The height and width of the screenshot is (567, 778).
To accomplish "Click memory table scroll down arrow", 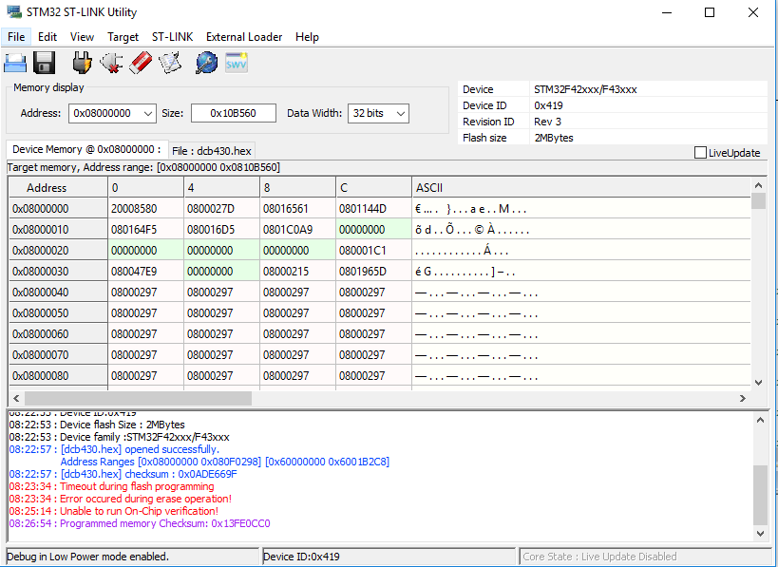I will point(758,383).
